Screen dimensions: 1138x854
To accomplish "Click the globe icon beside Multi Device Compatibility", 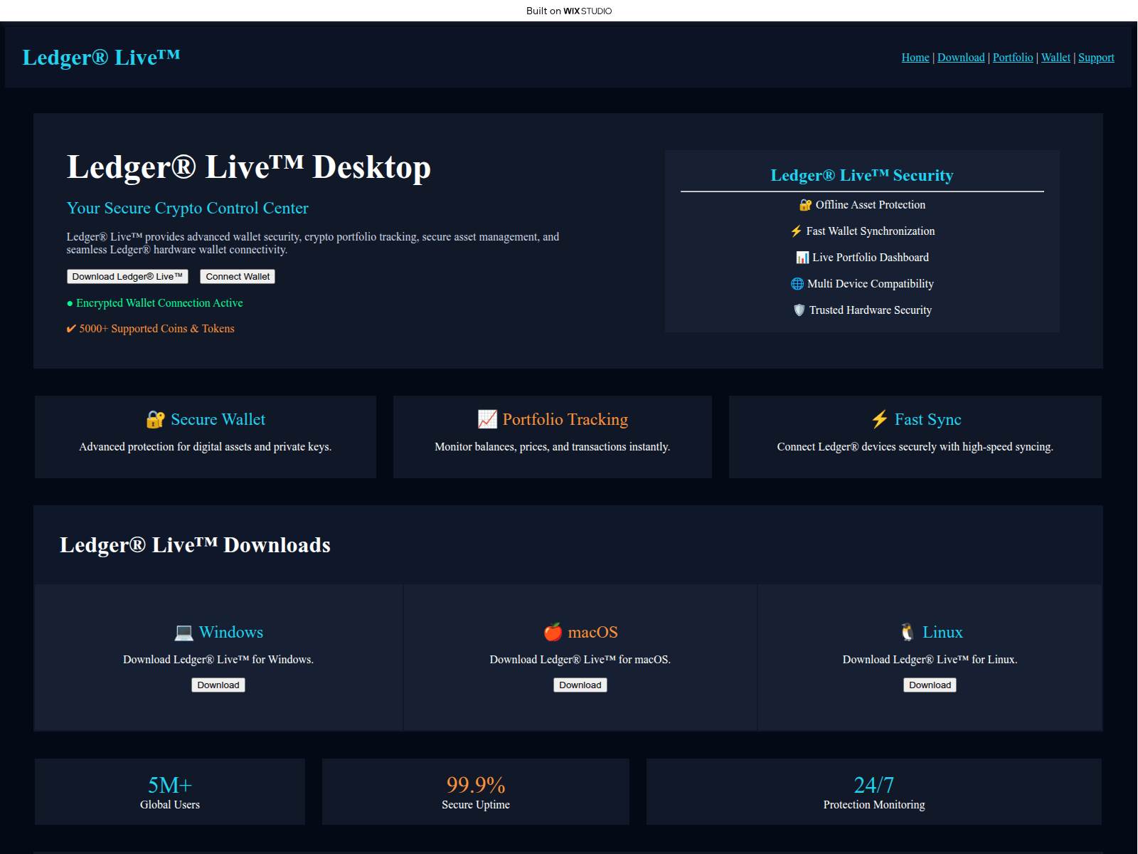I will pyautogui.click(x=797, y=284).
